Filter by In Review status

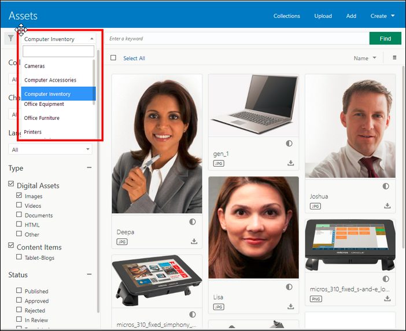coord(19,319)
